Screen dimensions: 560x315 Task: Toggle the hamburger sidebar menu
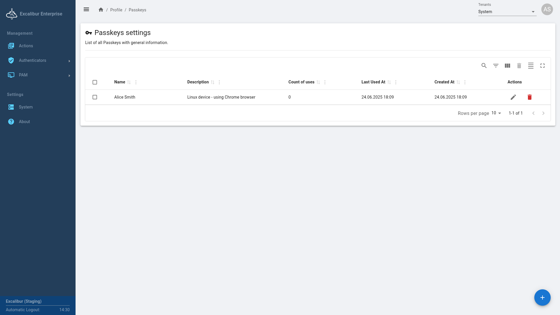(x=86, y=10)
